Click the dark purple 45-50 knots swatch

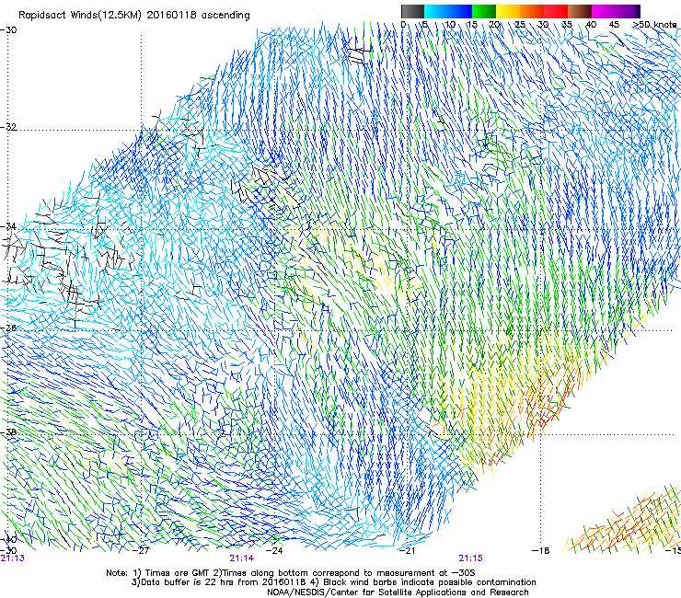628,11
